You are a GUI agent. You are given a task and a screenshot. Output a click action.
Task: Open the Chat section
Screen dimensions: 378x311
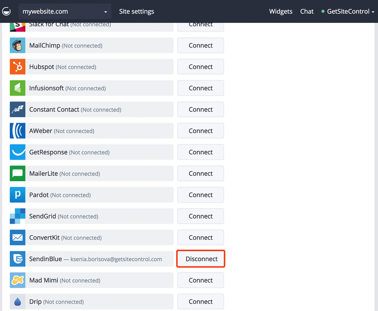click(x=306, y=11)
